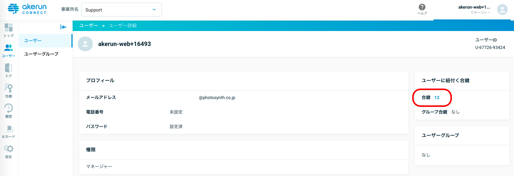Click the akerun-web+16493 user name heading
This screenshot has height=176, width=514.
(125, 44)
